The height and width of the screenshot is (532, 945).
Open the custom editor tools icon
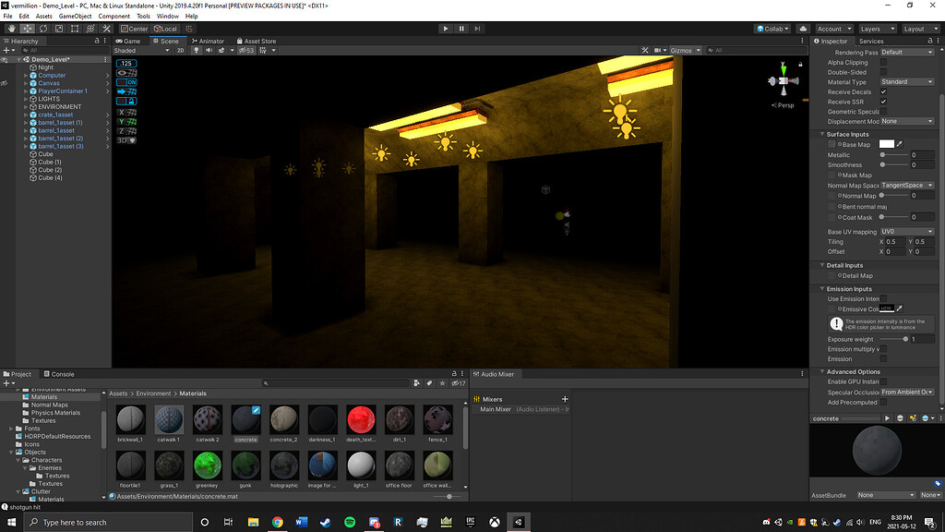(106, 29)
